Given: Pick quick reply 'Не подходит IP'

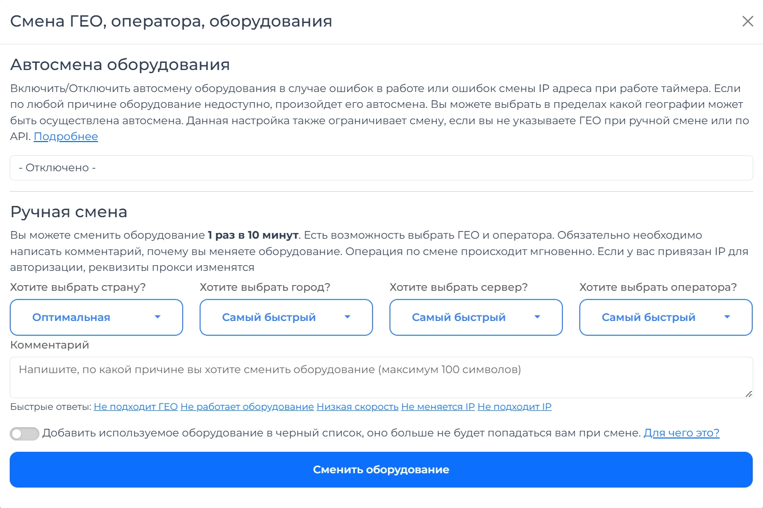Looking at the screenshot, I should 514,407.
